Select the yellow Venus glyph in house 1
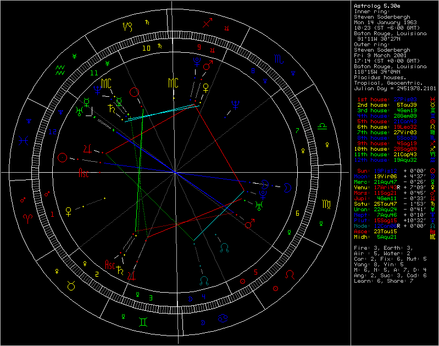 tap(69, 210)
